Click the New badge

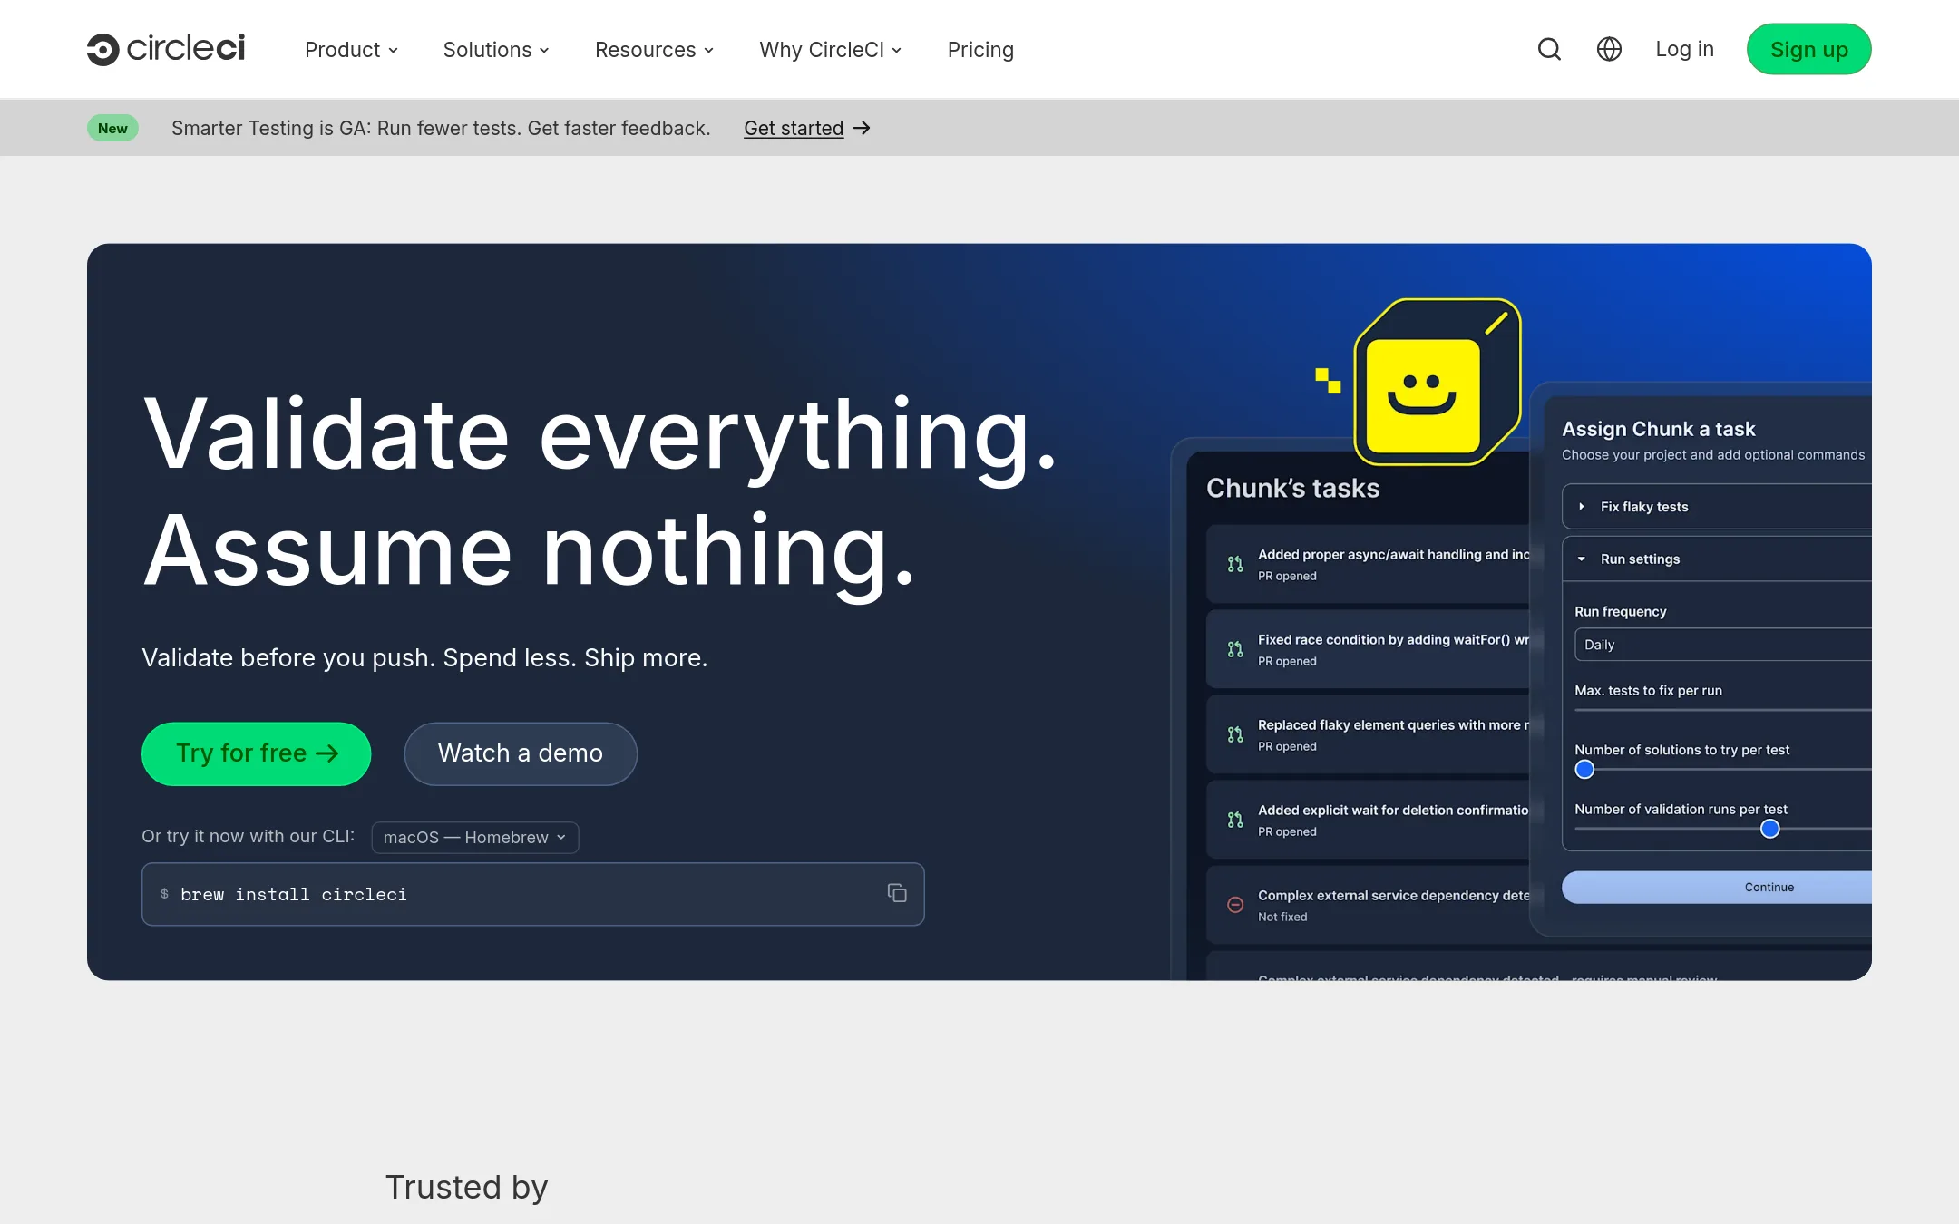click(x=112, y=128)
